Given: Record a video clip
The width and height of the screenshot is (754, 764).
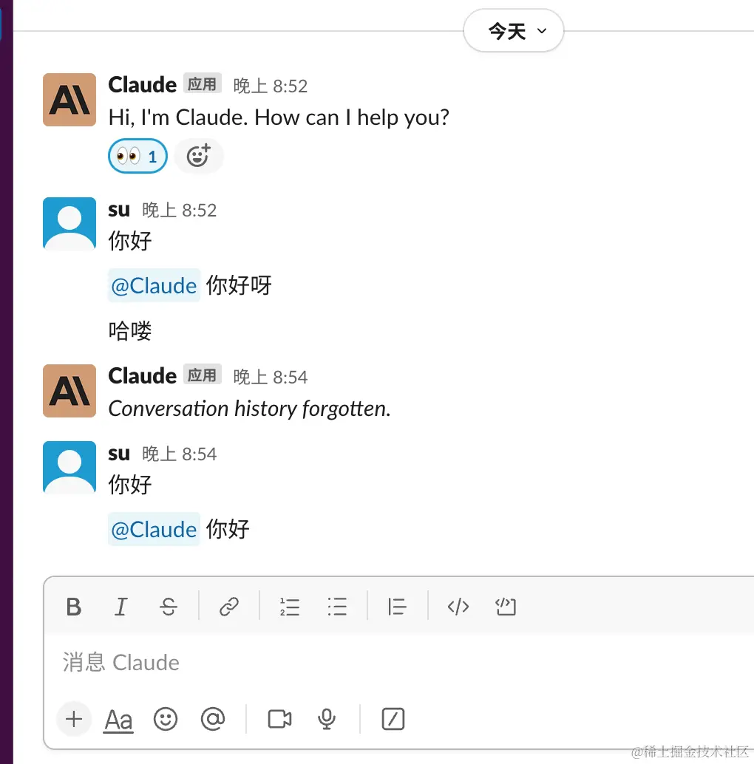Looking at the screenshot, I should pyautogui.click(x=279, y=719).
